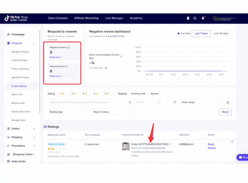Filter ratings by 3 stars
This screenshot has height=183, width=248.
[85, 94]
